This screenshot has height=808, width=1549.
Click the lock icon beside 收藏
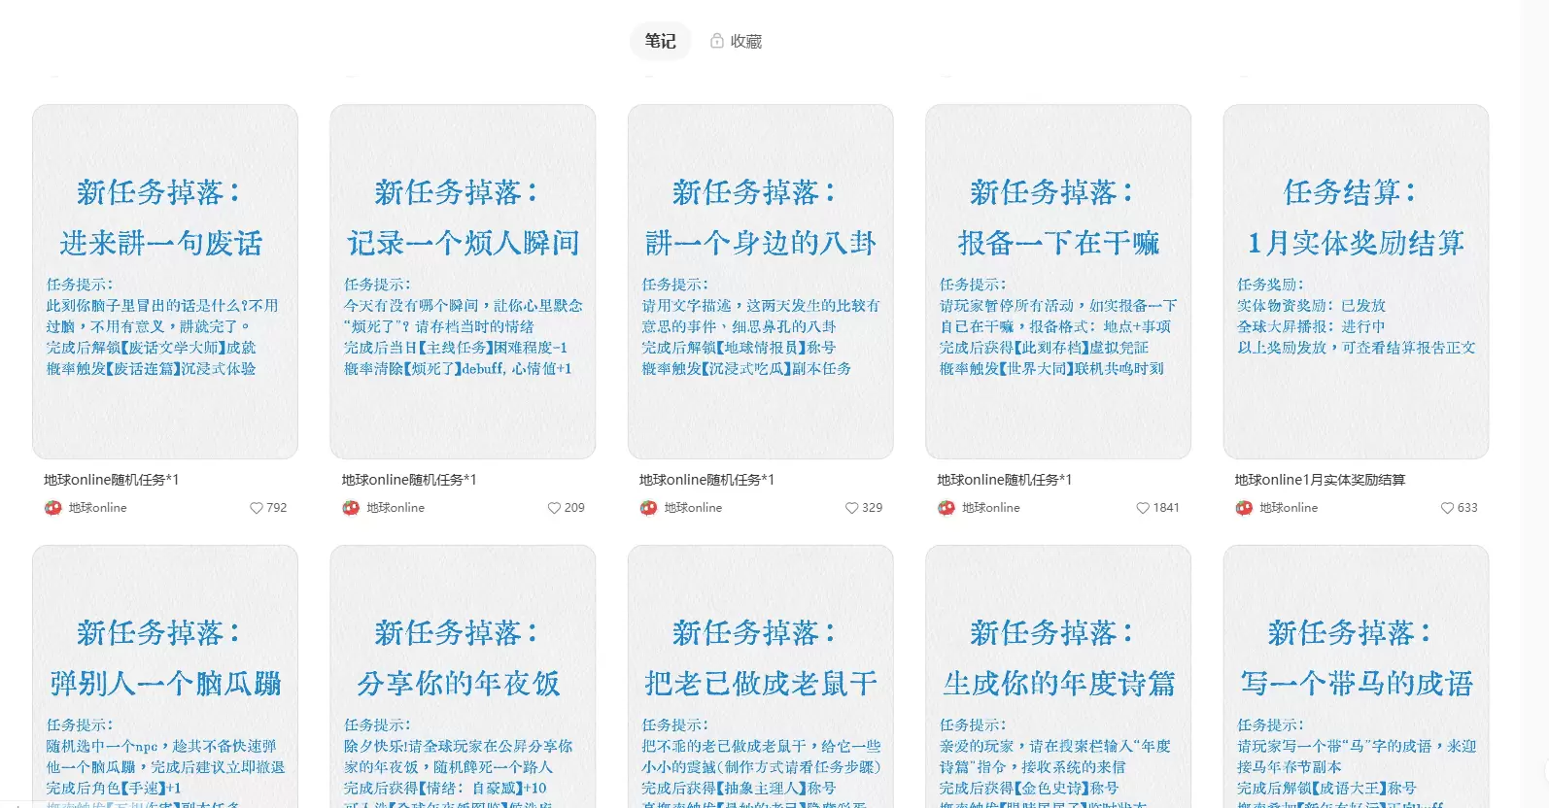[717, 41]
